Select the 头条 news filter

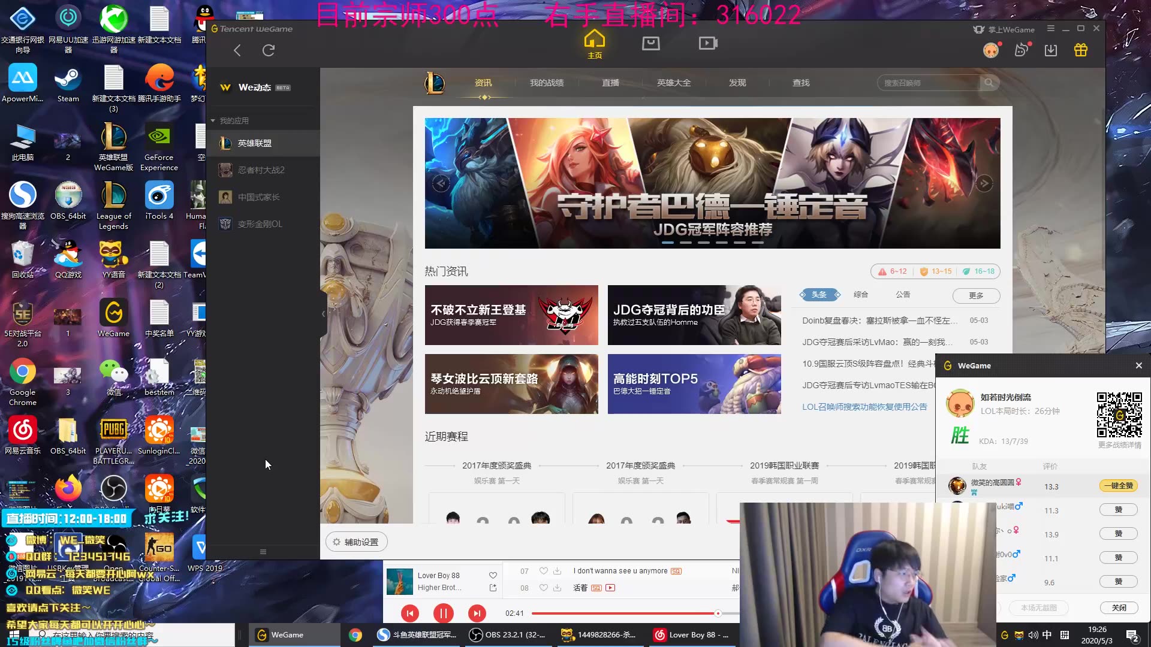point(819,295)
